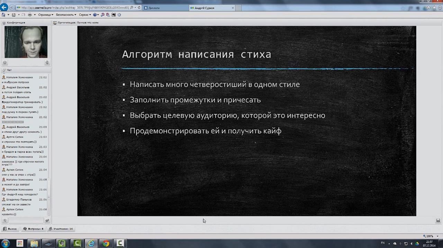Viewport: 443px width, 248px height.
Task: Open Вопросы: 6 panel
Action: 33,229
